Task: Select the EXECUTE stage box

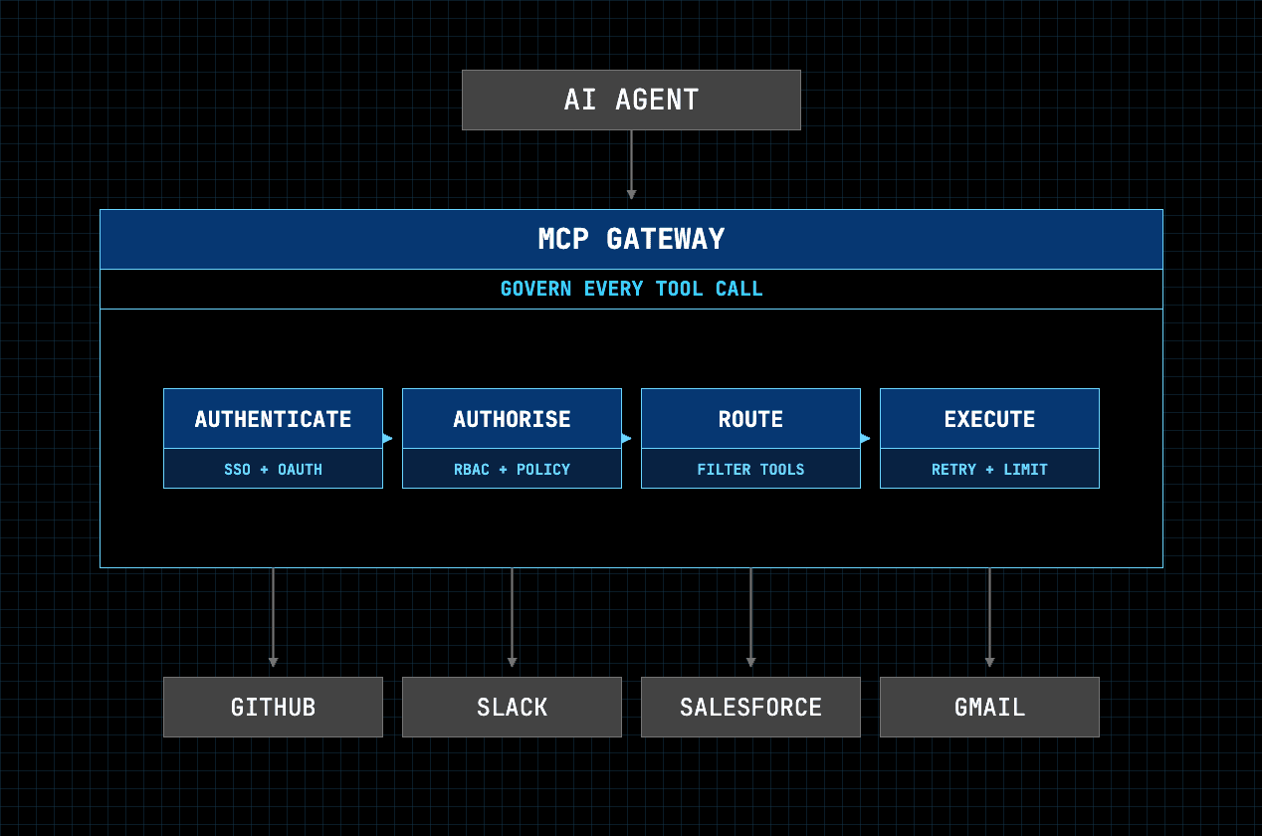Action: [x=989, y=438]
